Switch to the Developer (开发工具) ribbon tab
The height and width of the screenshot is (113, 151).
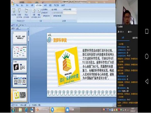[x=56, y=5]
